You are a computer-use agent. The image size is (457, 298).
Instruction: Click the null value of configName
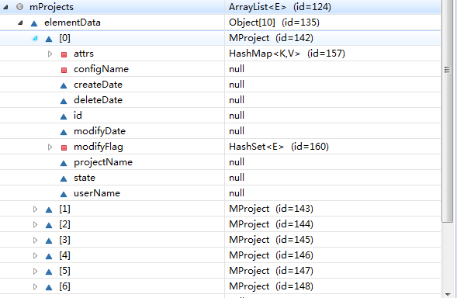(237, 69)
